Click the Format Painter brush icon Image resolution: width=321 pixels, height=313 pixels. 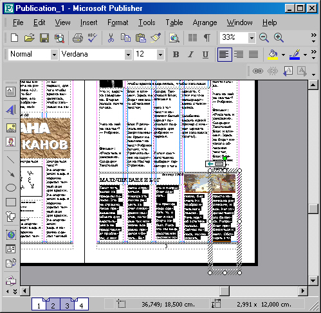156,38
